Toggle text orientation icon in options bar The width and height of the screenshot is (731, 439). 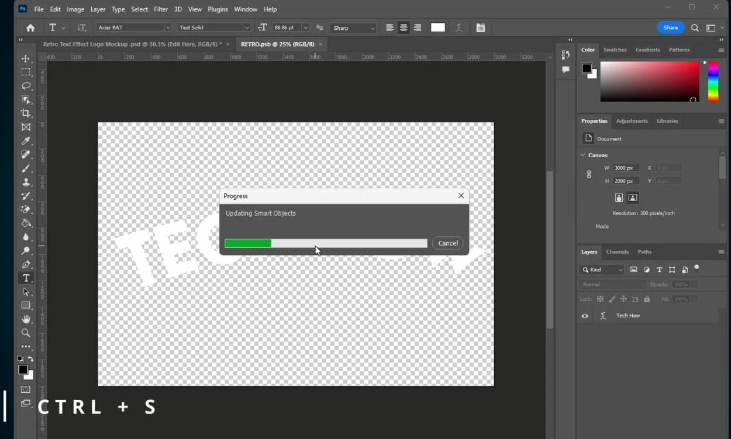[x=82, y=27]
